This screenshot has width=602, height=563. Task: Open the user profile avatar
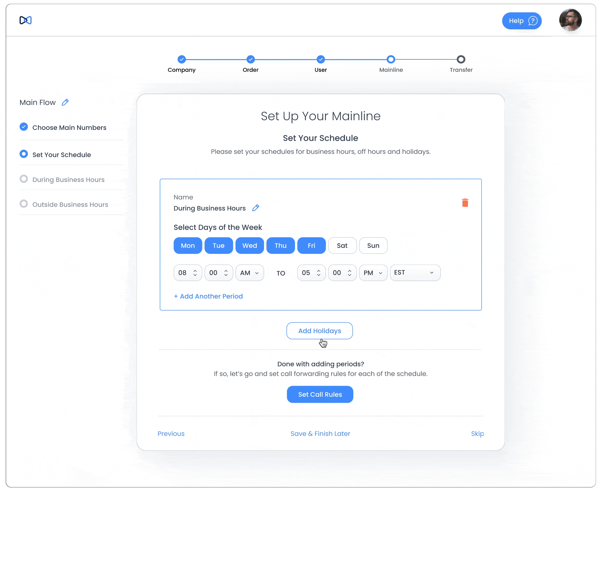pyautogui.click(x=570, y=20)
